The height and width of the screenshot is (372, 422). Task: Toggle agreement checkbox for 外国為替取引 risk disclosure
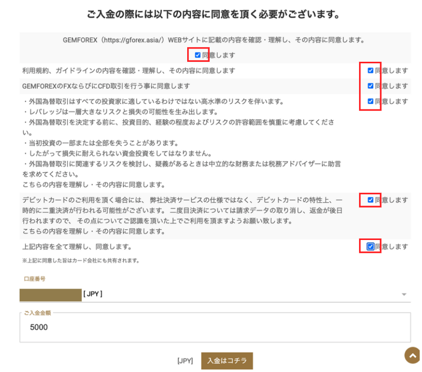click(x=370, y=101)
